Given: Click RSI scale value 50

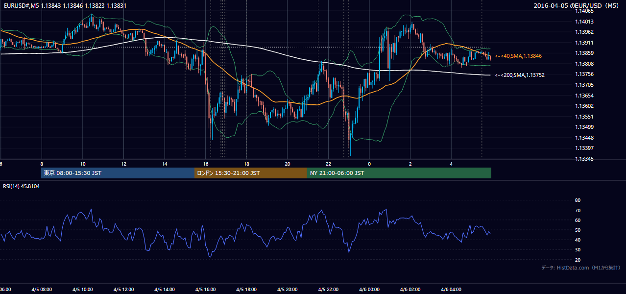Looking at the screenshot, I should coord(578,230).
